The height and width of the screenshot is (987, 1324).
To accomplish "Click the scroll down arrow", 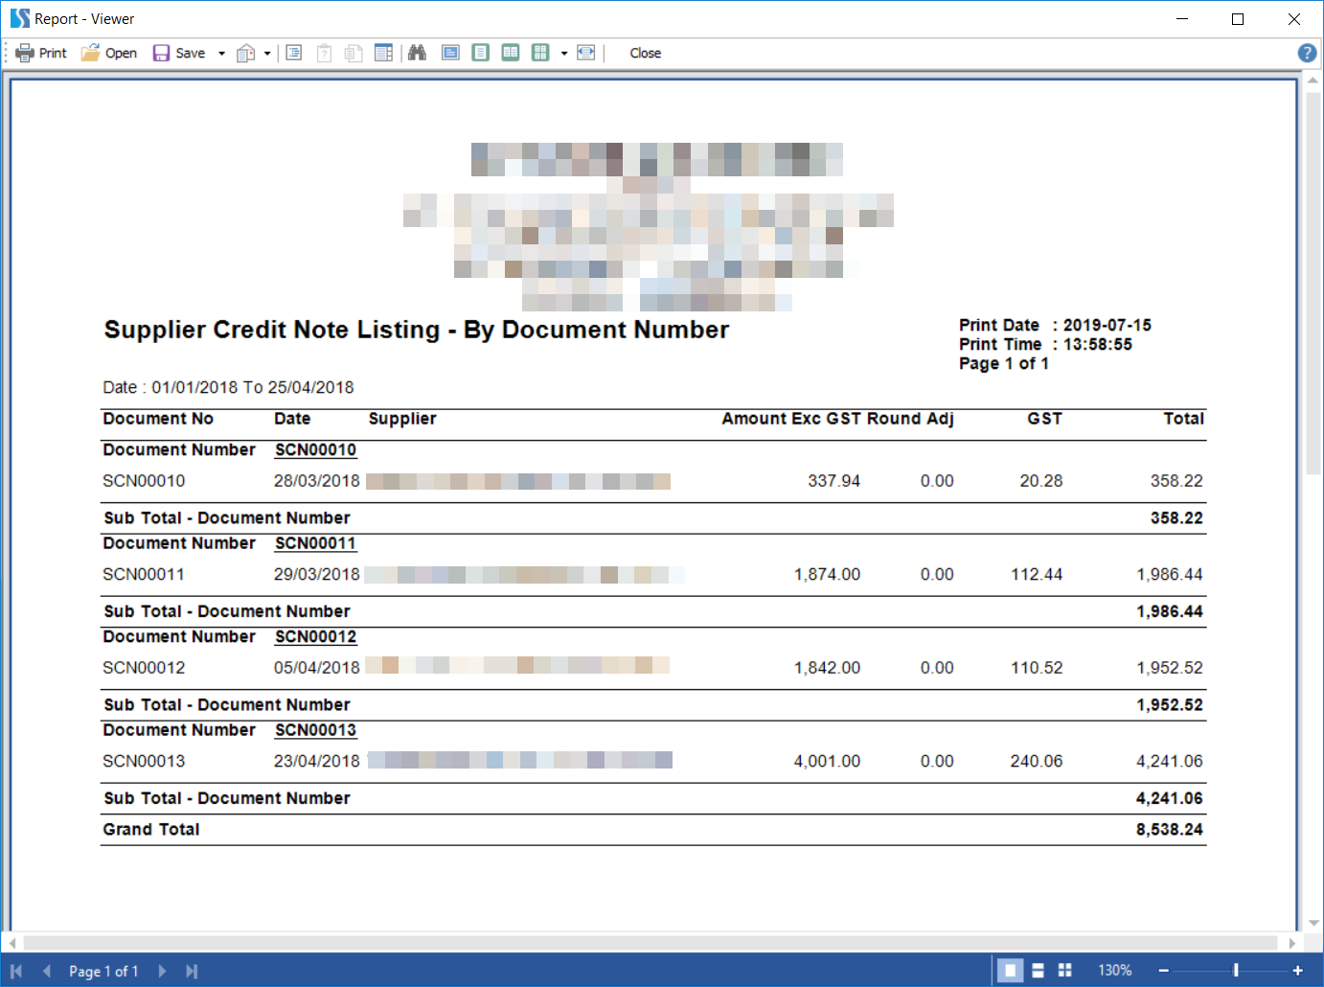I will [1313, 923].
